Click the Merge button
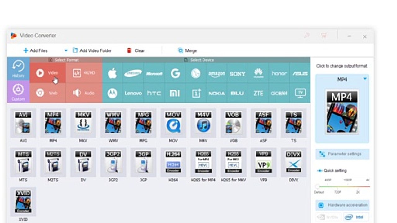 tap(187, 50)
